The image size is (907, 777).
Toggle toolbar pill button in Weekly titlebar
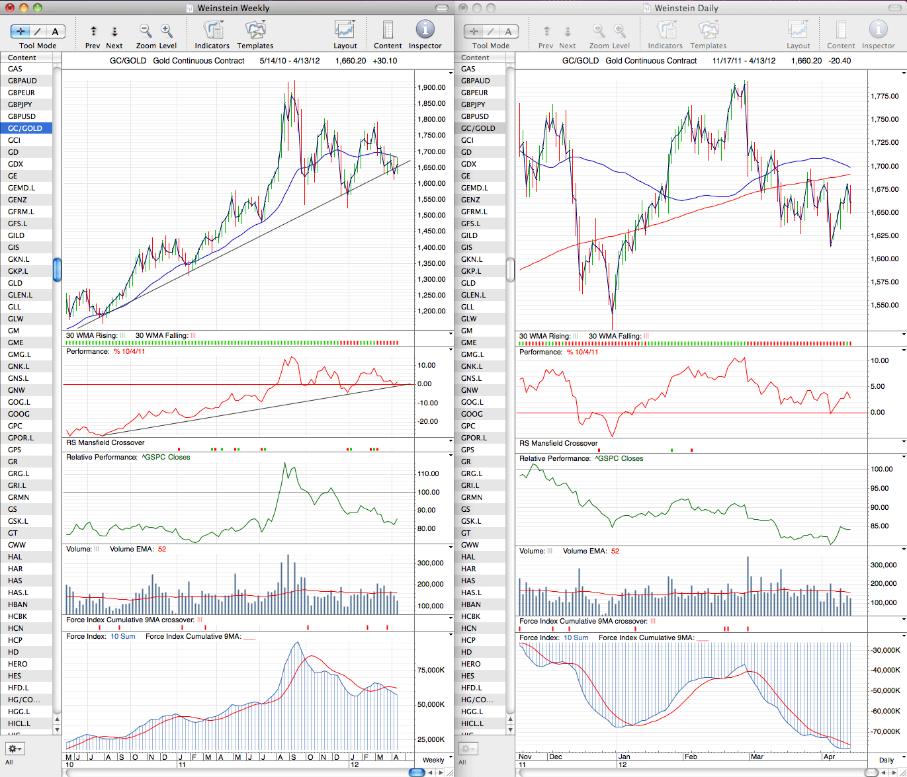tap(442, 8)
